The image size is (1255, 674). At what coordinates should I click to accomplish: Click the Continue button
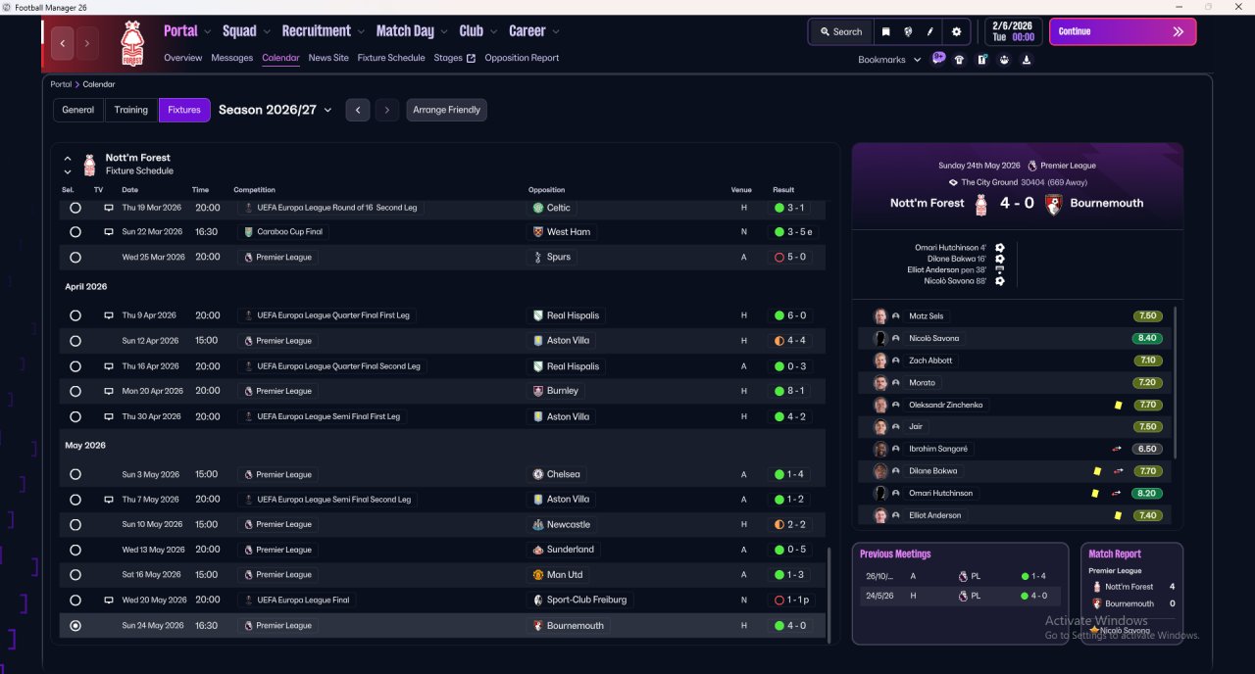point(1123,31)
